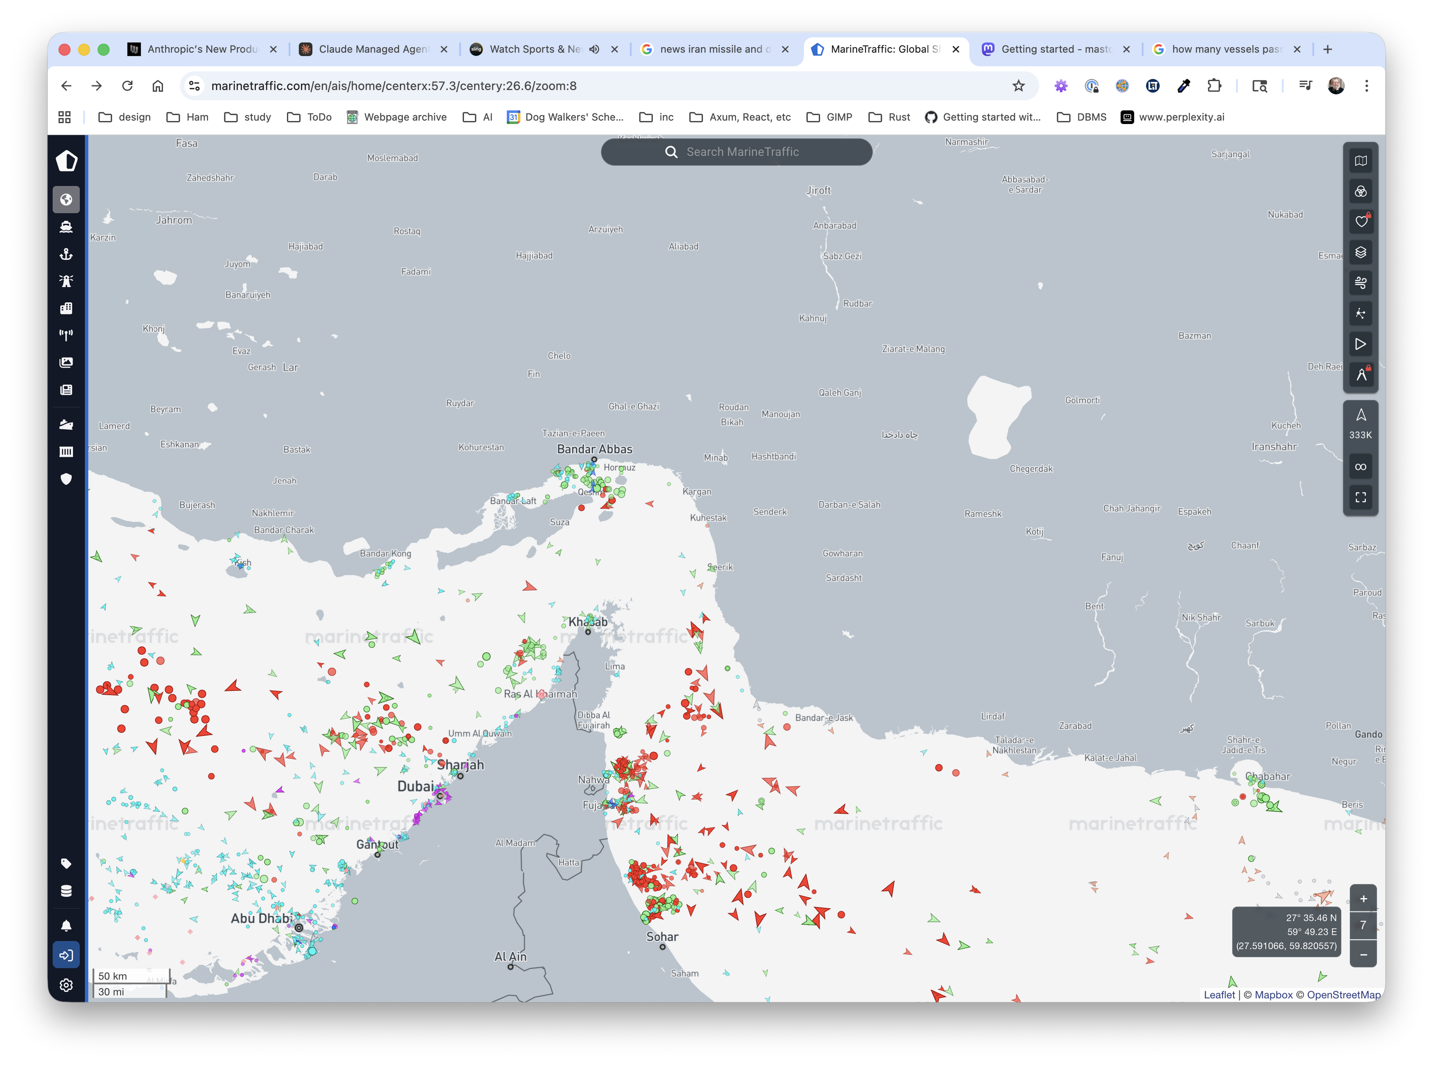Switch to news iran missile tab

tap(715, 49)
